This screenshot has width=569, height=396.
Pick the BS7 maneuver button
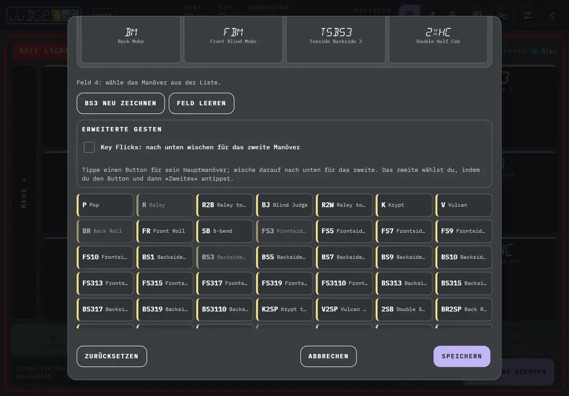pyautogui.click(x=344, y=257)
